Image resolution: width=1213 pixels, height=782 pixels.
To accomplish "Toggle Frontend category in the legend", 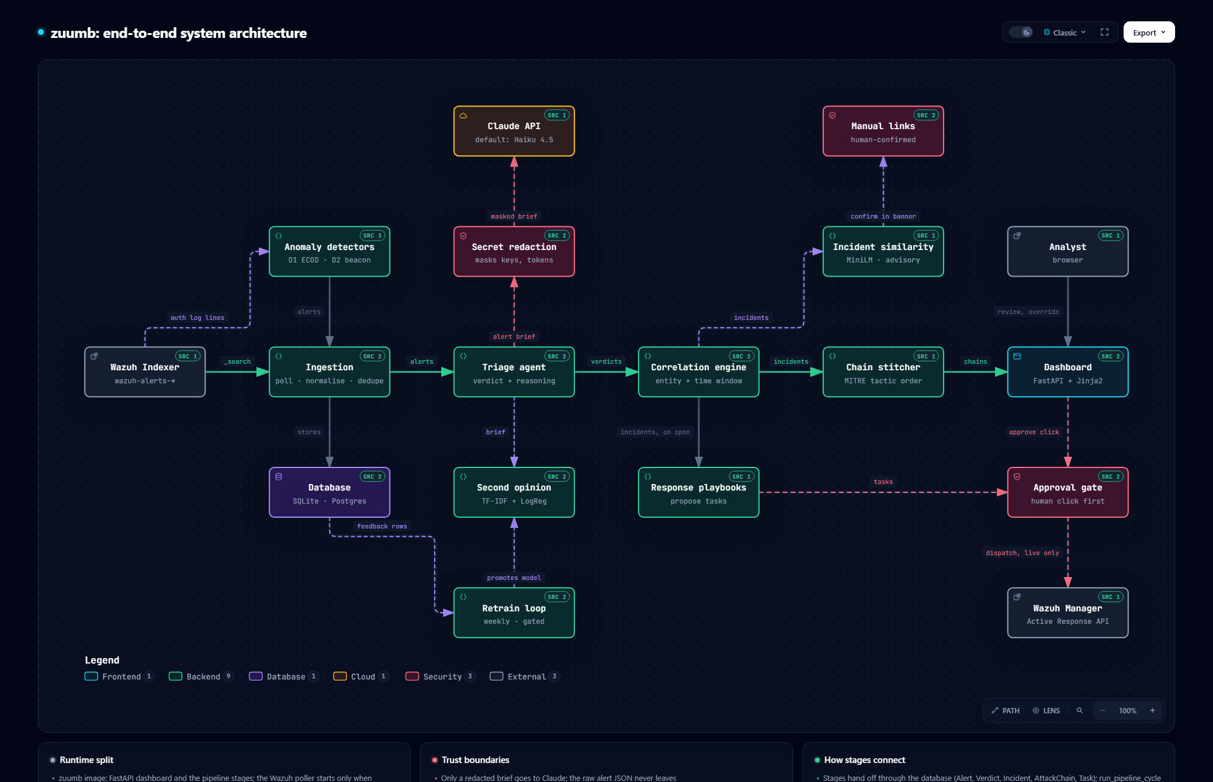I will [120, 677].
